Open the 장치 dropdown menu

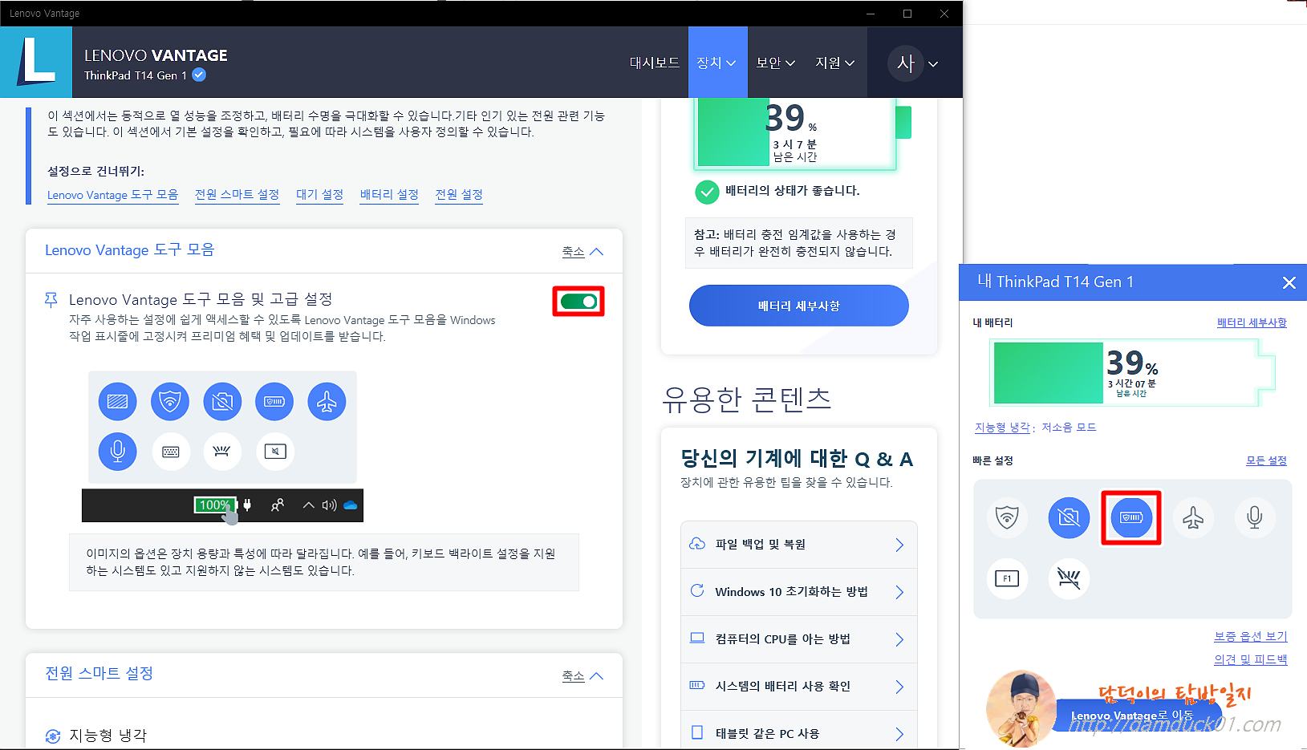tap(717, 63)
